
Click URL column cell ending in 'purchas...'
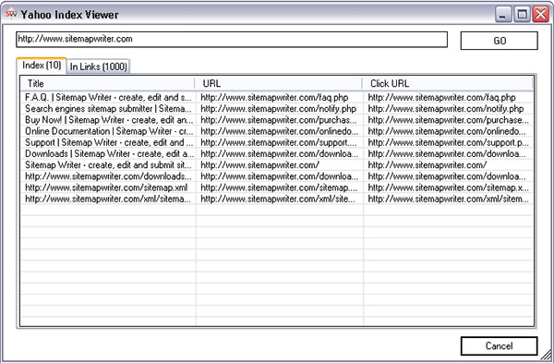[x=279, y=120]
